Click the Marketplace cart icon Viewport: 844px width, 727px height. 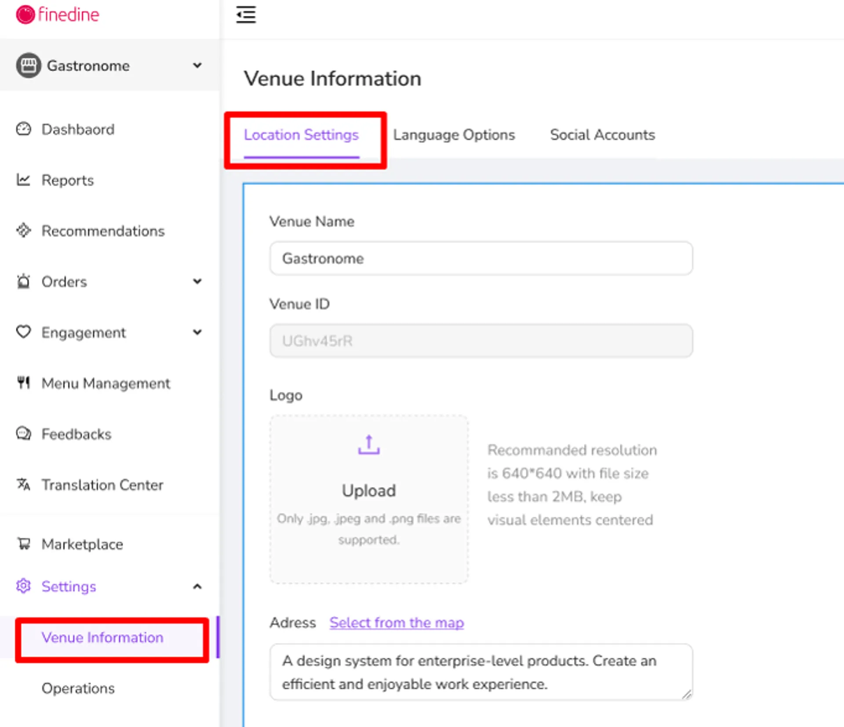pyautogui.click(x=24, y=544)
